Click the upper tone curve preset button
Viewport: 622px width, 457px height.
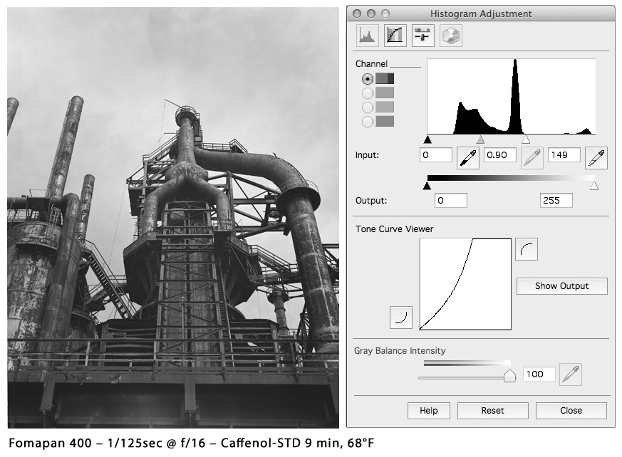526,249
